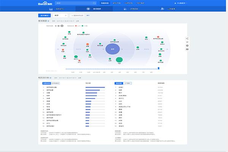Viewport: 228px width, 152px height.
Task: Click the star favorite icon on the right
Action: (187, 42)
